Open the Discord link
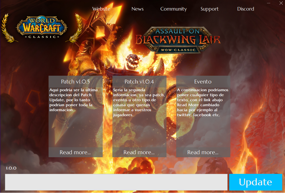 pos(246,9)
